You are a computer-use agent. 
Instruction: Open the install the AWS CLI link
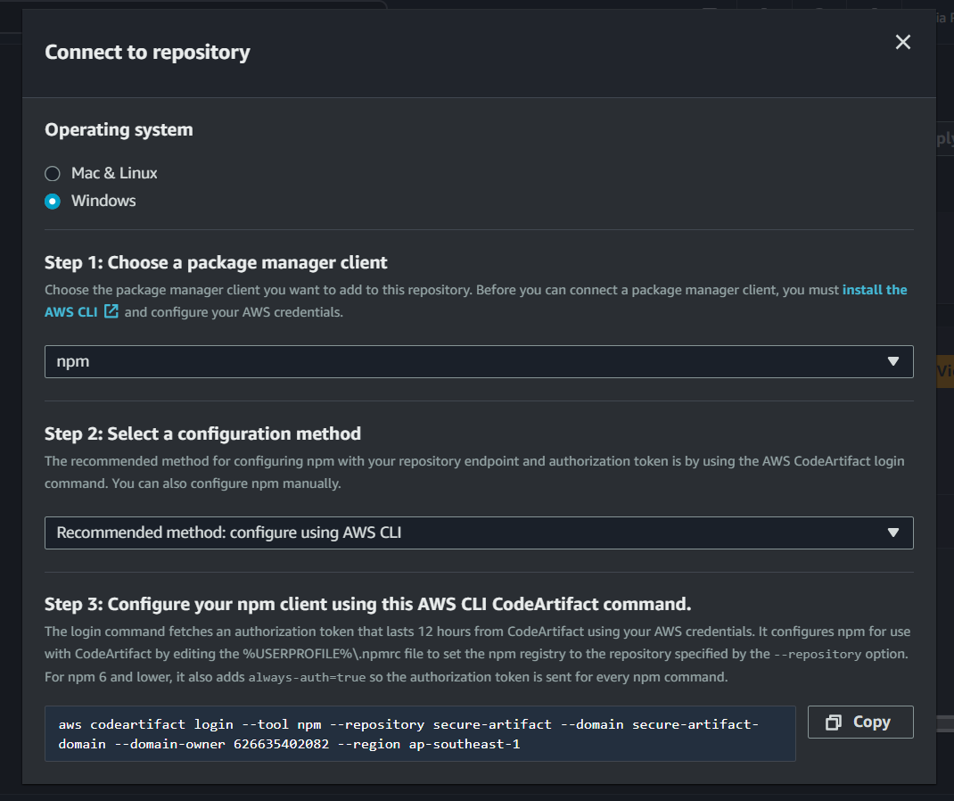click(x=875, y=290)
